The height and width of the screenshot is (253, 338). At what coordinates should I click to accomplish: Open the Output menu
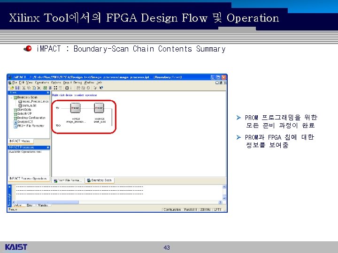point(67,82)
